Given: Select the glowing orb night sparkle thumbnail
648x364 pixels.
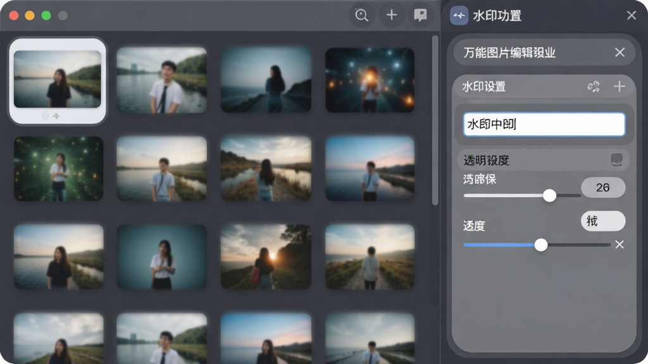Looking at the screenshot, I should click(370, 80).
